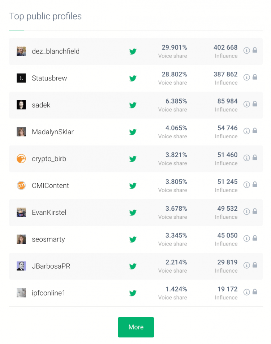Click the lock icon beside seosmarty
The width and height of the screenshot is (271, 344).
255,238
